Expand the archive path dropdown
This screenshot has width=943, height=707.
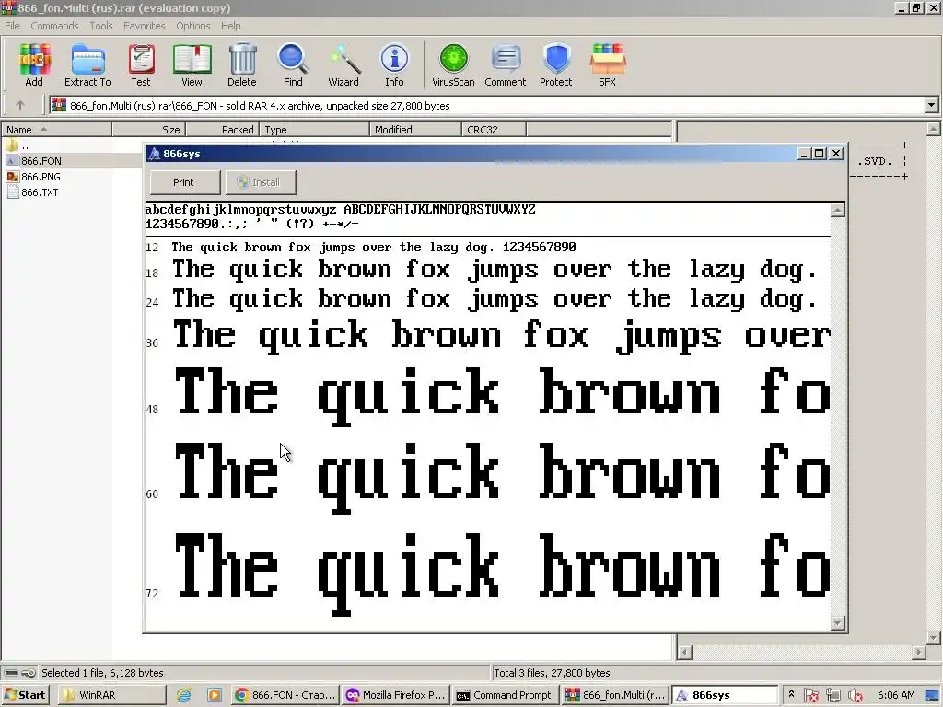coord(931,105)
